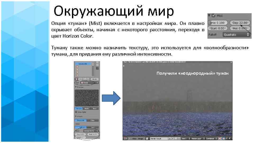Open the View menu in image editor
Viewport: 254px width, 143px height.
click(x=134, y=138)
